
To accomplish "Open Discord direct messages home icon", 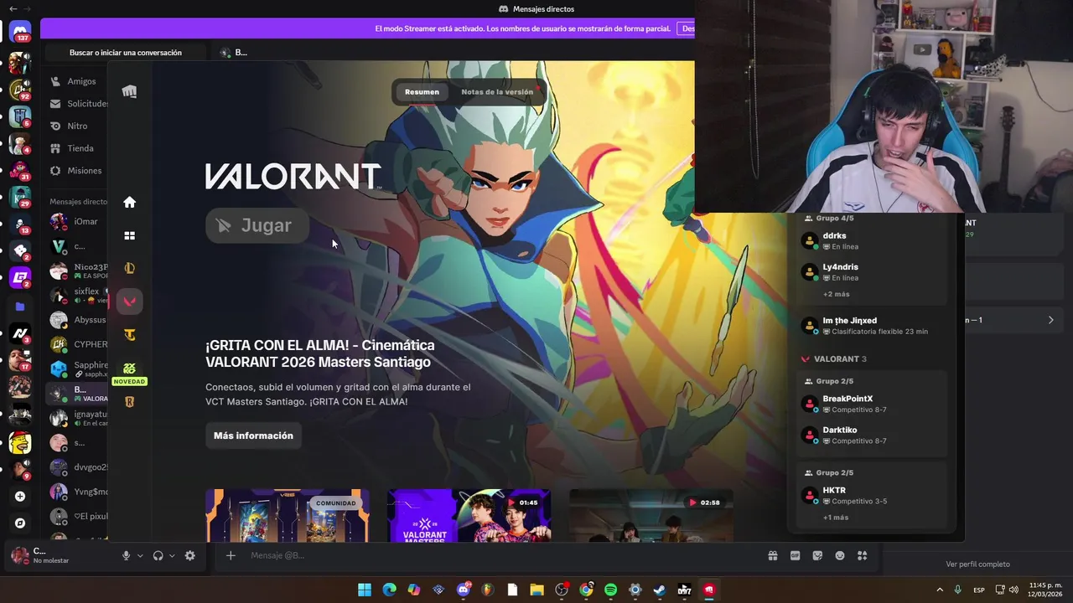I will (x=20, y=33).
